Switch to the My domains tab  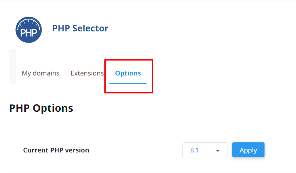click(40, 73)
